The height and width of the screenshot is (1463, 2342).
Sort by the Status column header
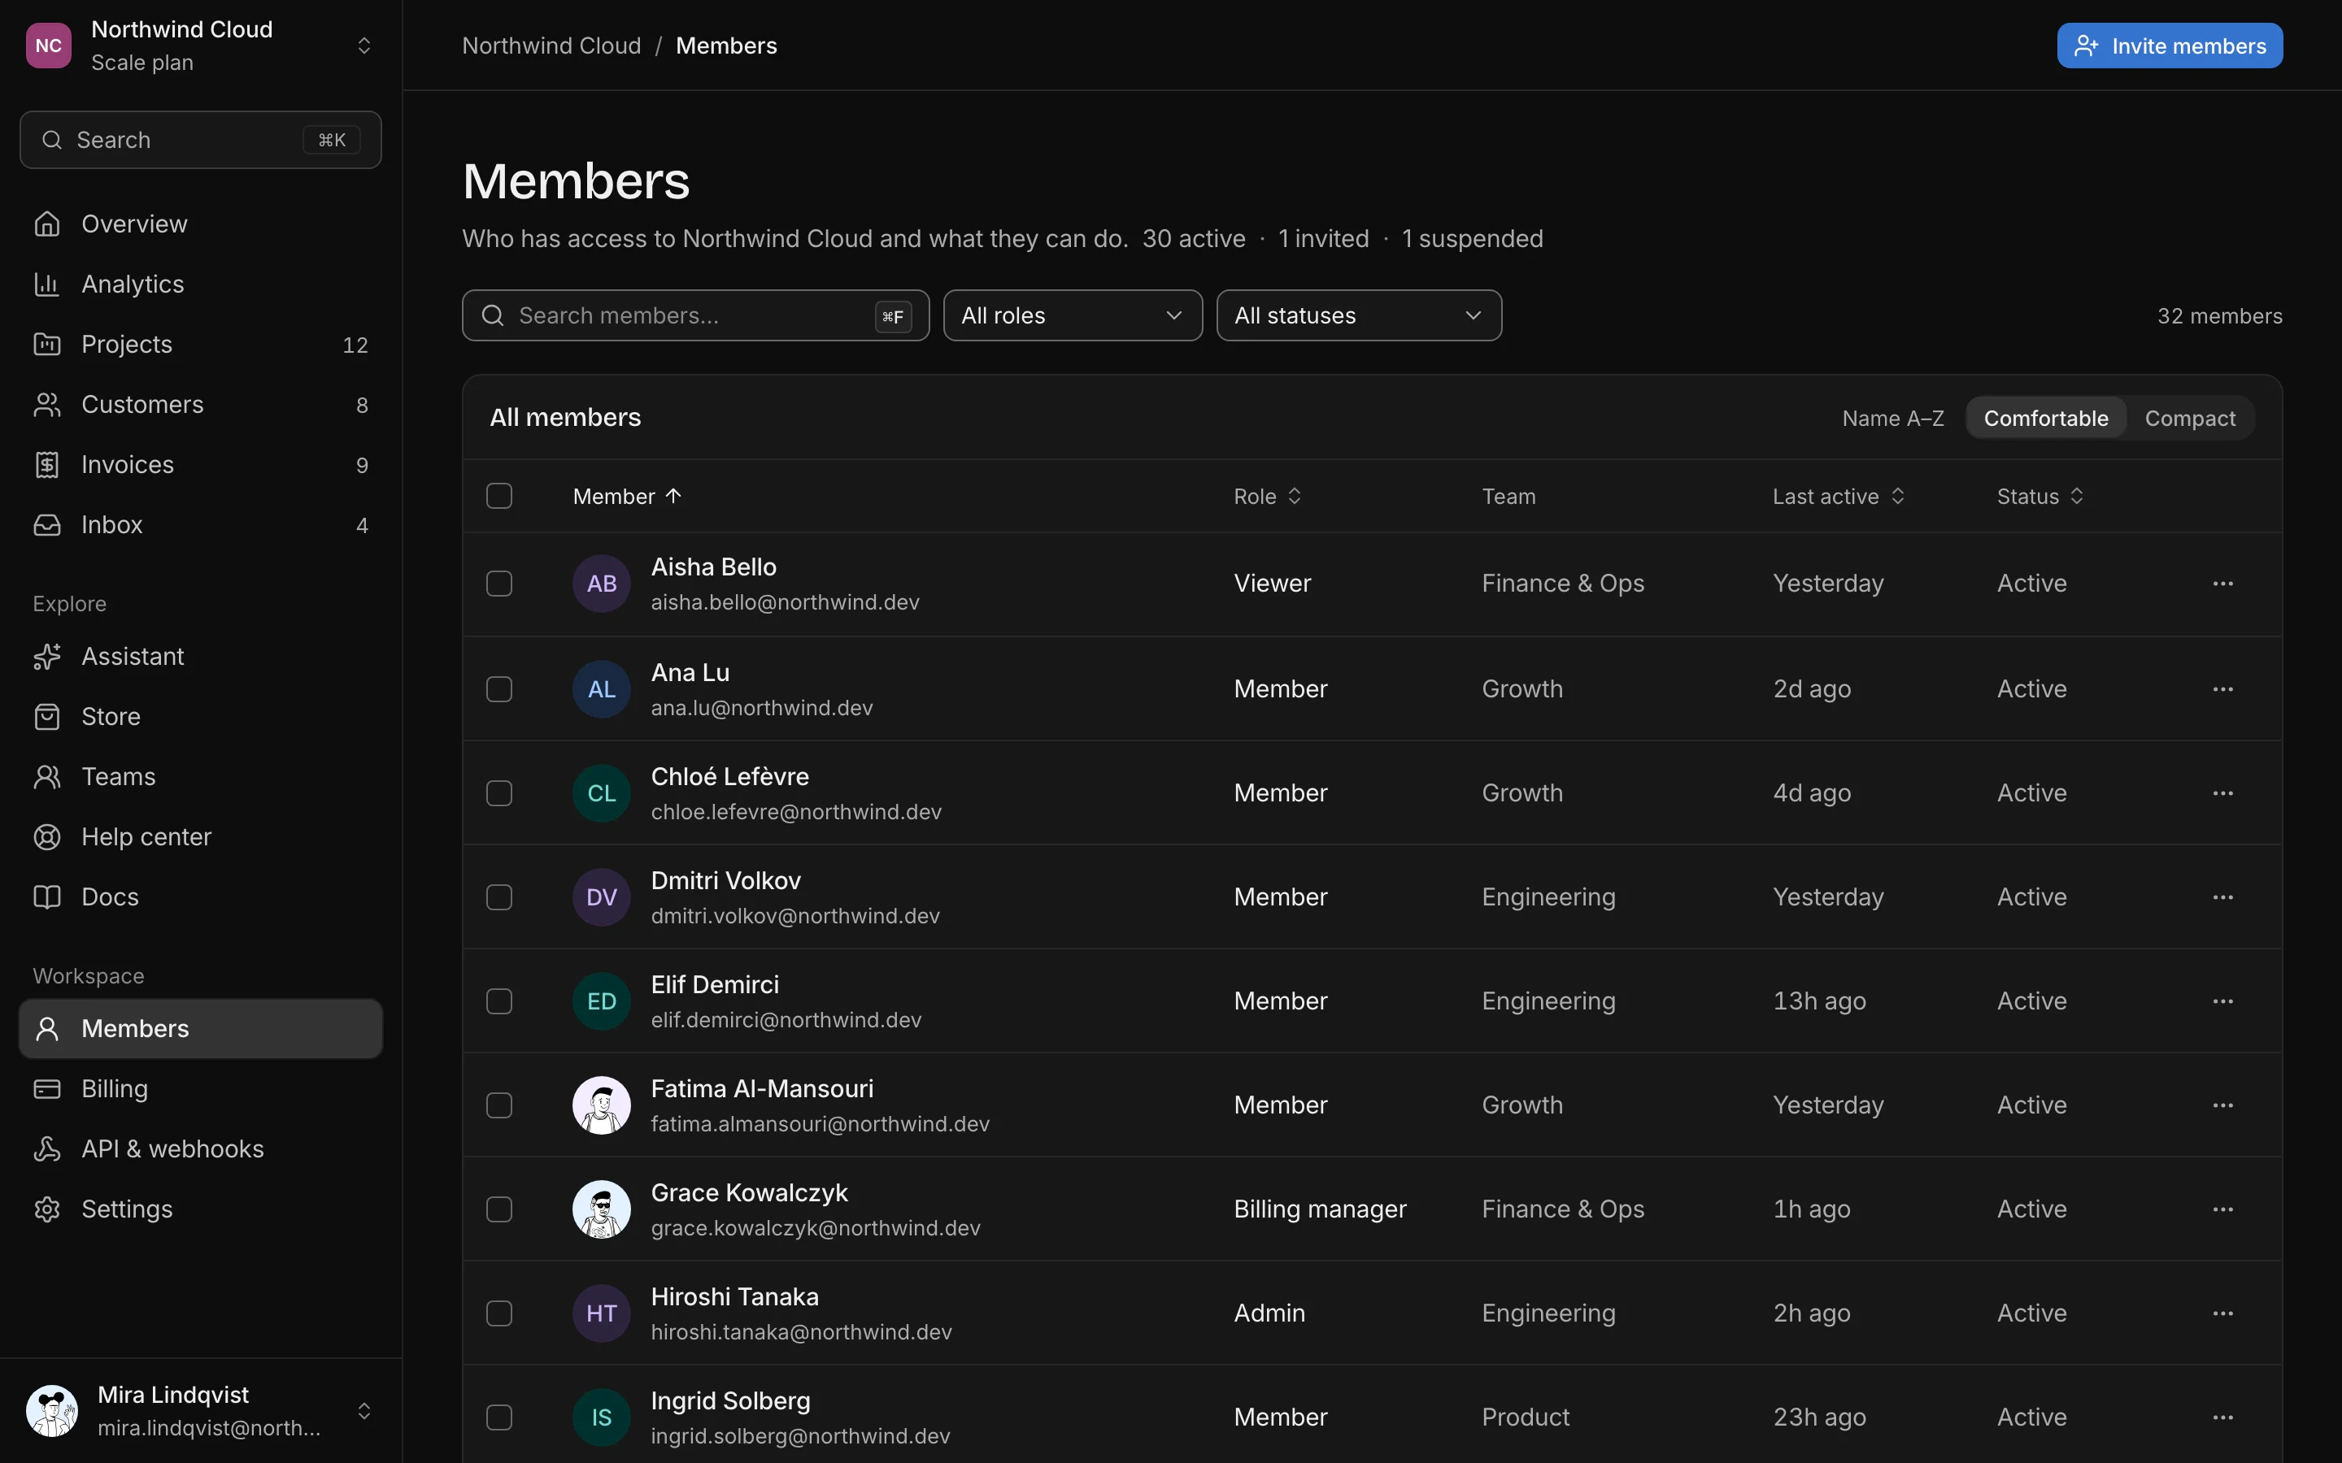(2039, 497)
